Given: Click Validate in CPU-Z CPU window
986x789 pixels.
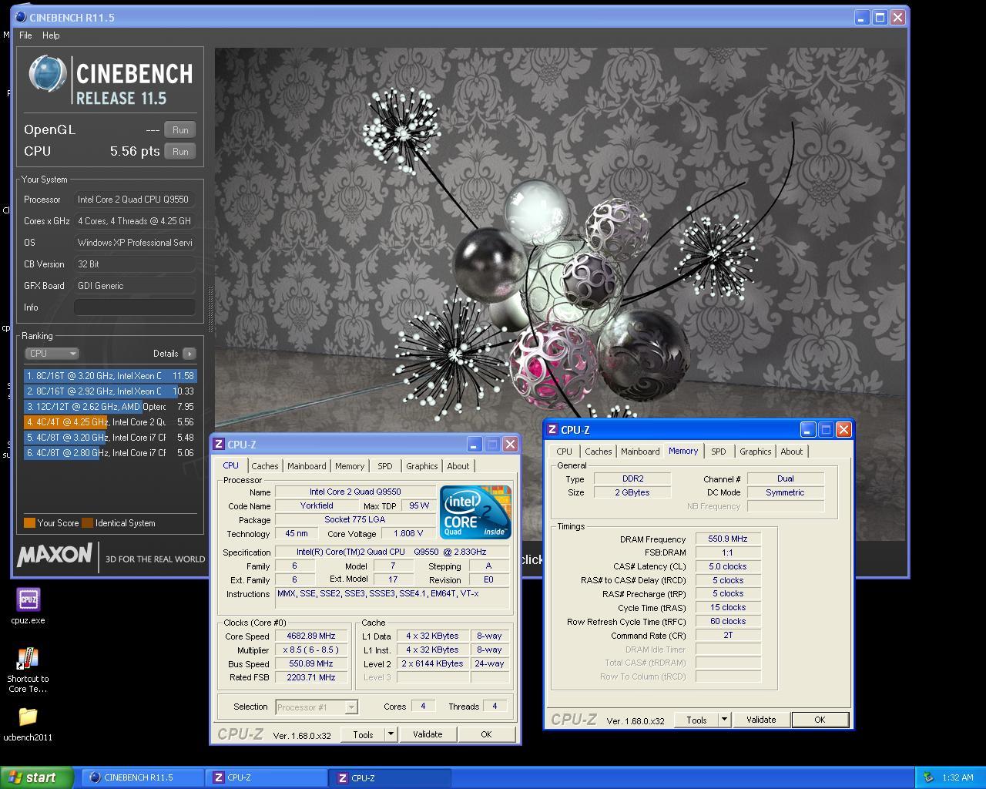Looking at the screenshot, I should (428, 734).
